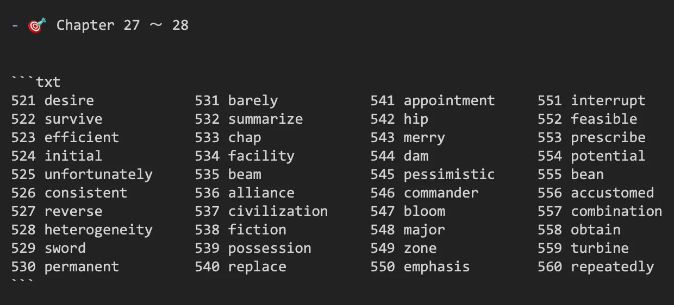This screenshot has width=674, height=305.
Task: Place cursor on the word permanent
Action: (82, 266)
